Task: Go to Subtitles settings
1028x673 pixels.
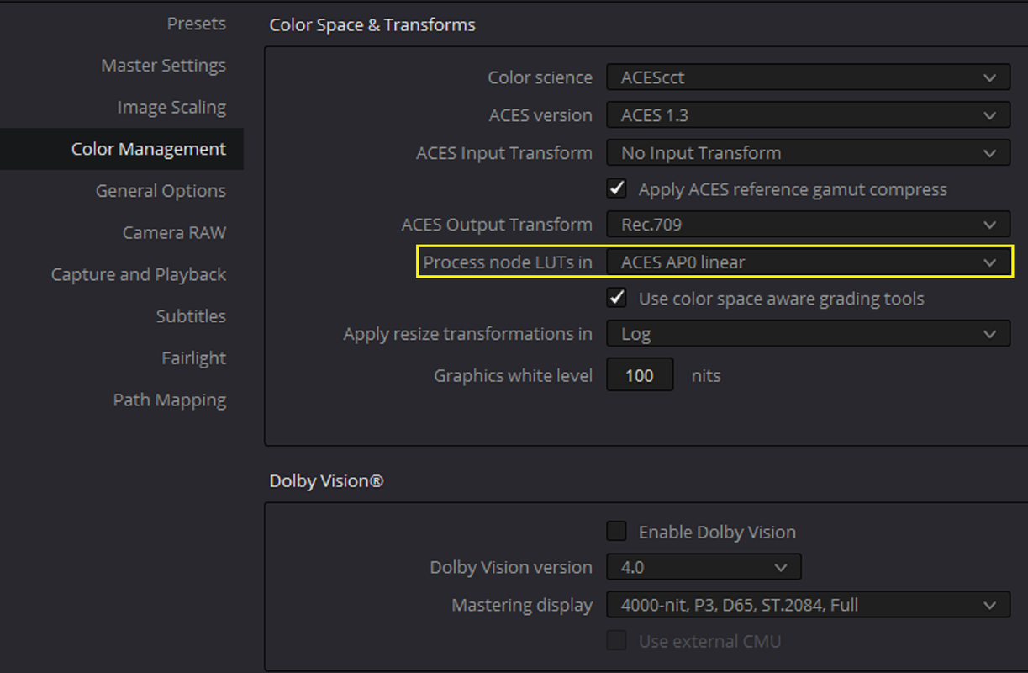Action: point(191,316)
